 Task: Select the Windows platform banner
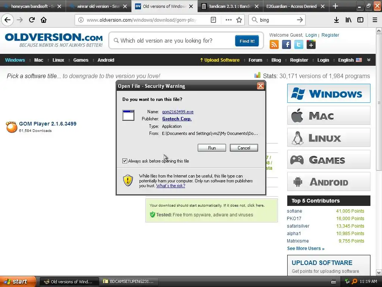pyautogui.click(x=329, y=93)
